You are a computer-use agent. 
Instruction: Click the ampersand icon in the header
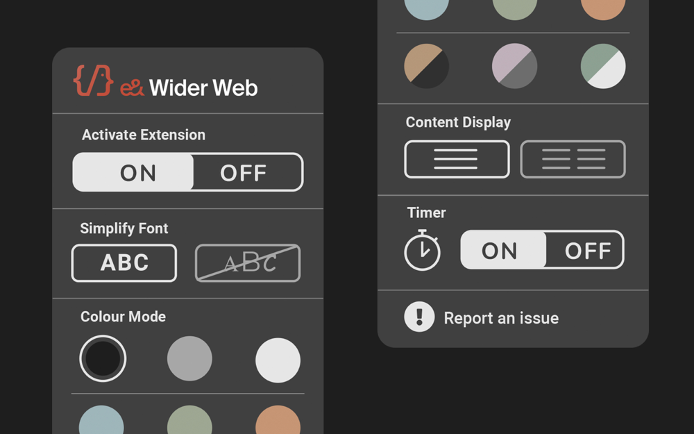click(132, 88)
